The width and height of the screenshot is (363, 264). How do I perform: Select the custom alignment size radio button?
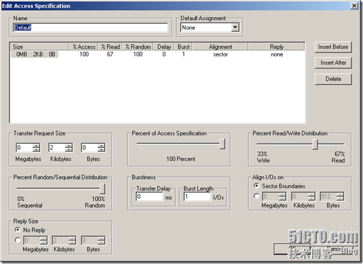click(256, 196)
